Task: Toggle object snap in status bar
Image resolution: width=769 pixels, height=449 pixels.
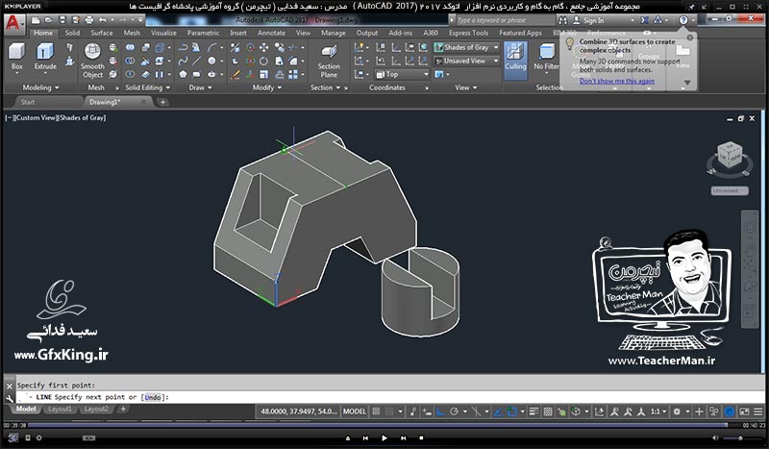Action: tap(512, 412)
